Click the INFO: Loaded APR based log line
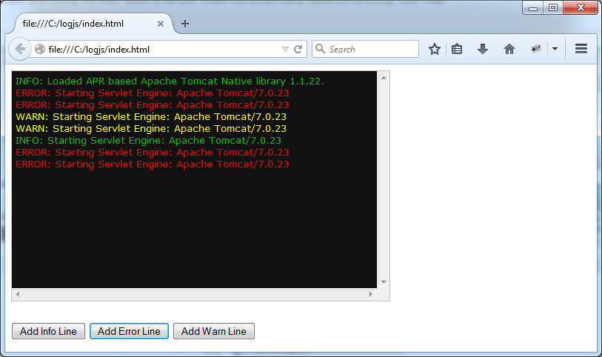 [170, 81]
